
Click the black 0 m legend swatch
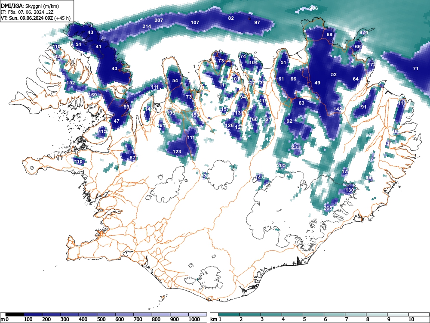(15, 314)
